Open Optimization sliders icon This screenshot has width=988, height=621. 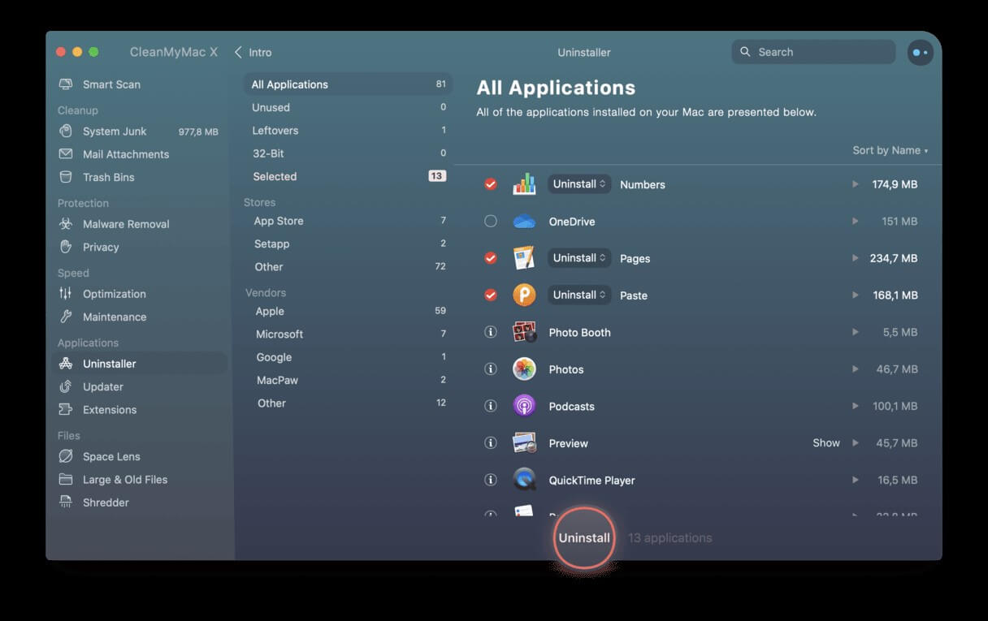66,294
